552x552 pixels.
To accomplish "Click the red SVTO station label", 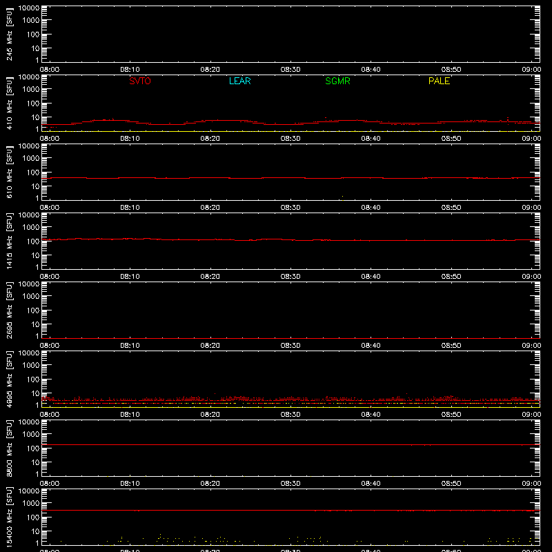I will (140, 81).
